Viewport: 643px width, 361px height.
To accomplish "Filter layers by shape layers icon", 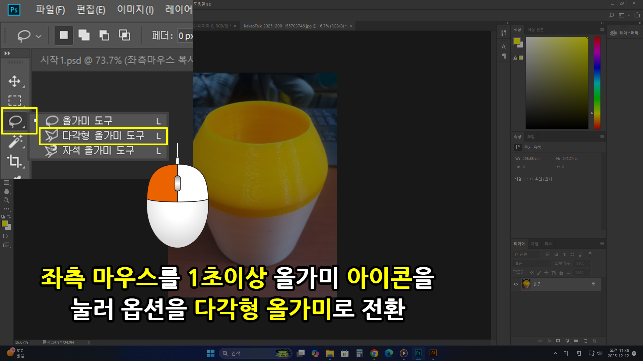I will pyautogui.click(x=572, y=254).
